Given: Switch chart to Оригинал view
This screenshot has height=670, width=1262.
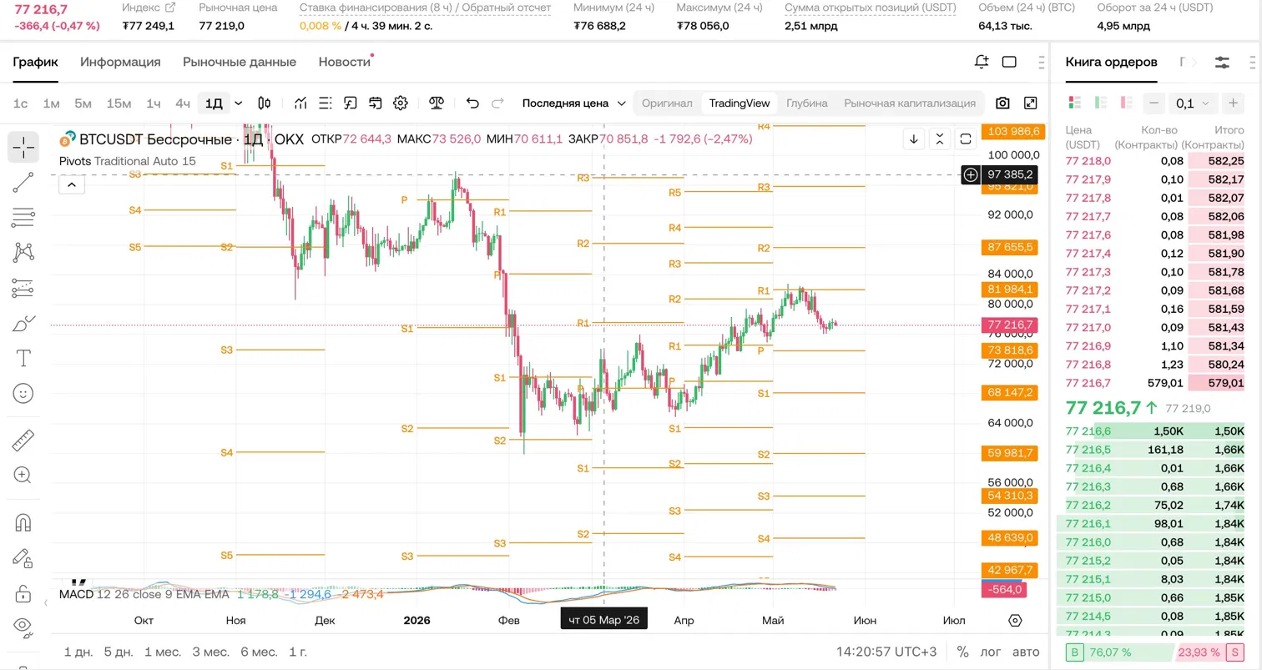Looking at the screenshot, I should (x=667, y=103).
